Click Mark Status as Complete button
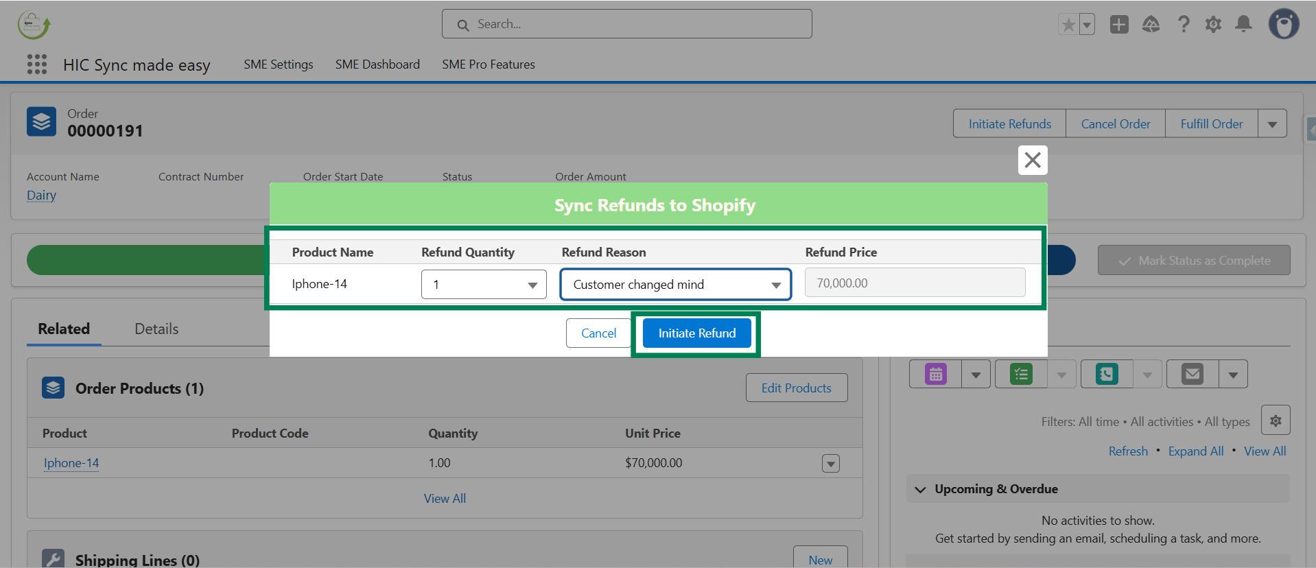 pos(1194,261)
